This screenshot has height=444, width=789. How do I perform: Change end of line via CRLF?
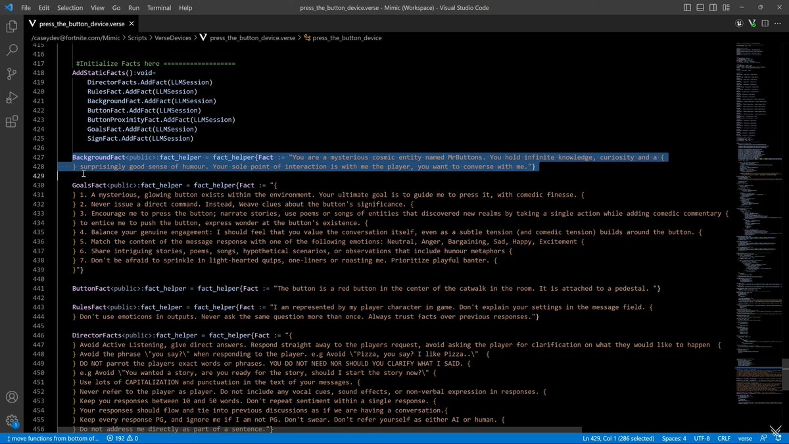click(x=724, y=438)
